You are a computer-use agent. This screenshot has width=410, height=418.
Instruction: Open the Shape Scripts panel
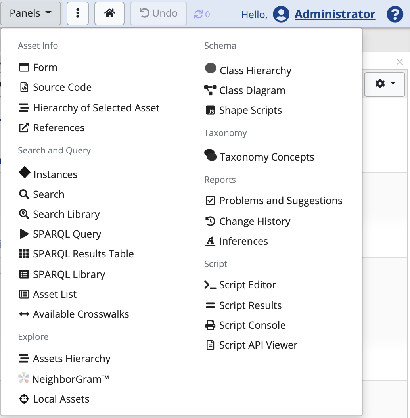click(x=250, y=110)
